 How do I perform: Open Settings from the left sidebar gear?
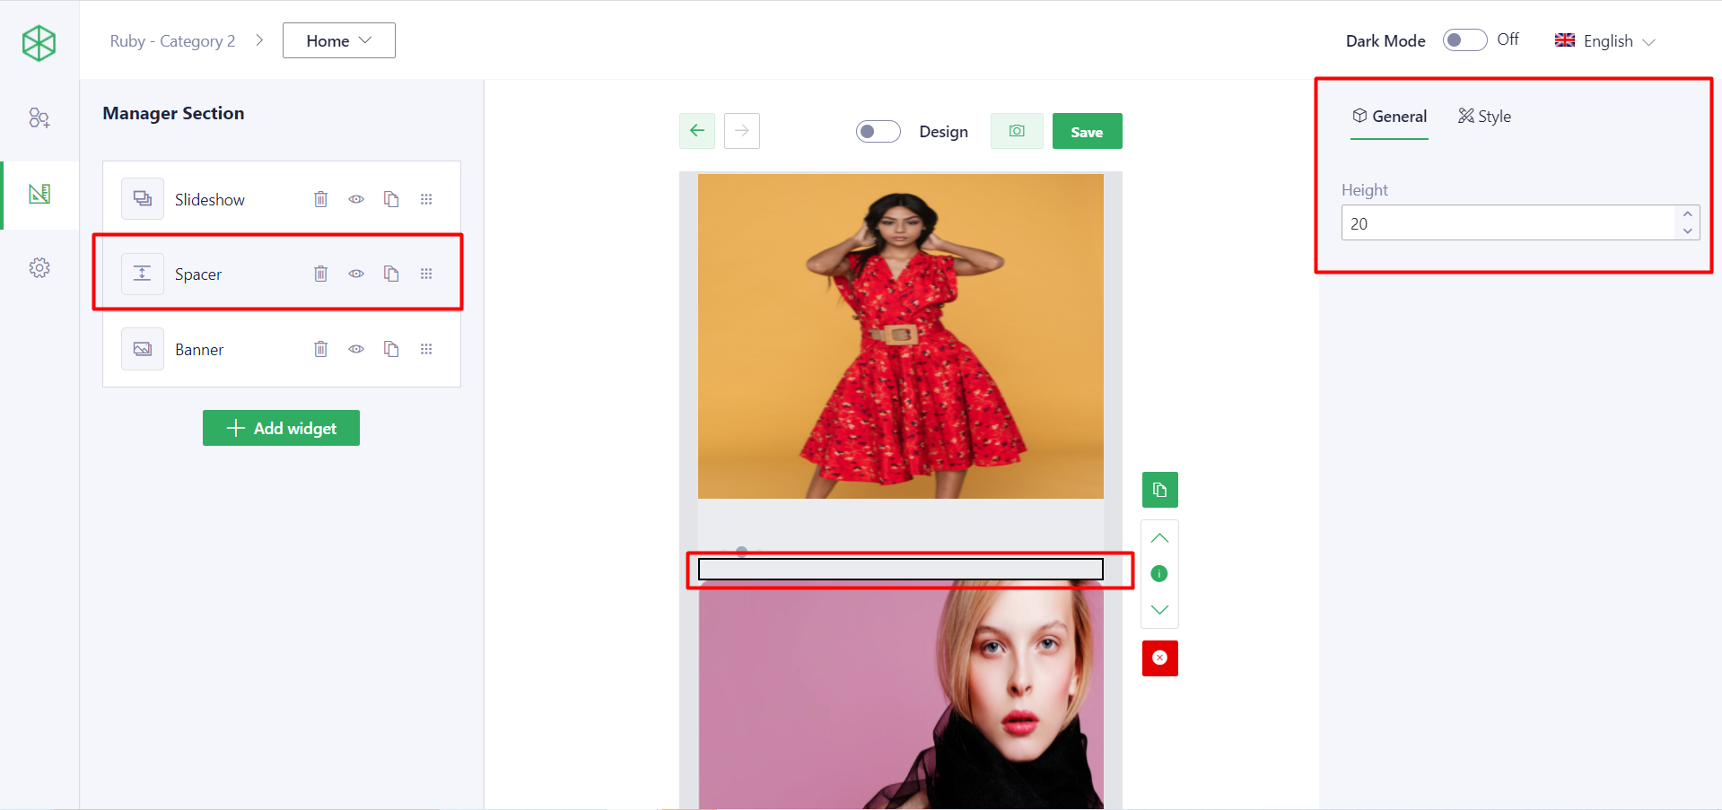pos(39,266)
